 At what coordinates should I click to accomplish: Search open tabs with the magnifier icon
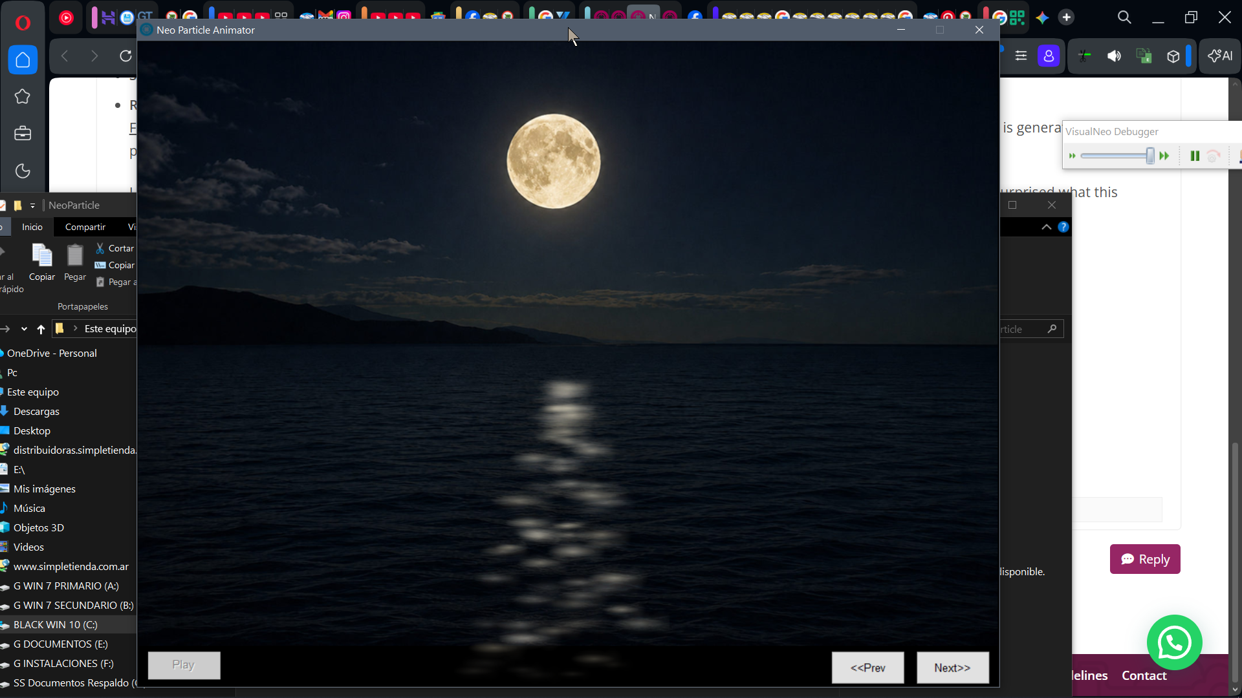(x=1124, y=17)
